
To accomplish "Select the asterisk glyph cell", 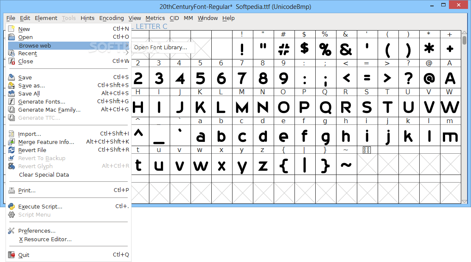I will (429, 48).
